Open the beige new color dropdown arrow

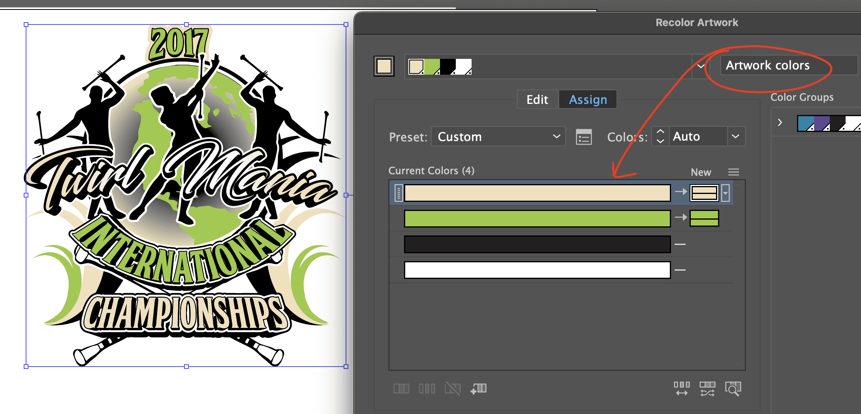tap(726, 193)
